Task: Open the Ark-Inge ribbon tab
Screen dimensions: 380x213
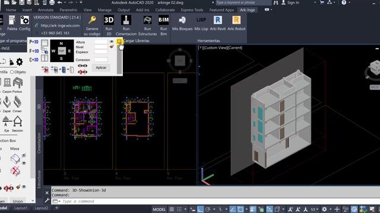Action: click(x=247, y=10)
